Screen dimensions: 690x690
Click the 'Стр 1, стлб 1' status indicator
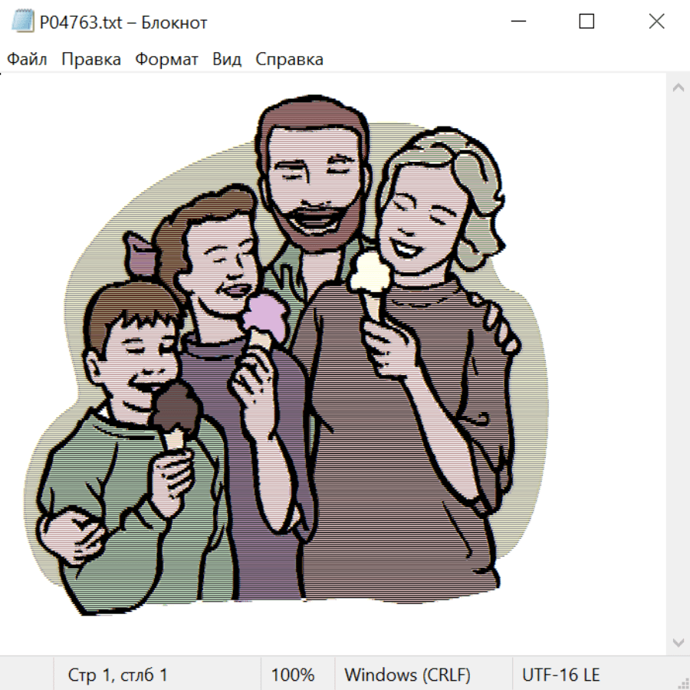pos(118,675)
